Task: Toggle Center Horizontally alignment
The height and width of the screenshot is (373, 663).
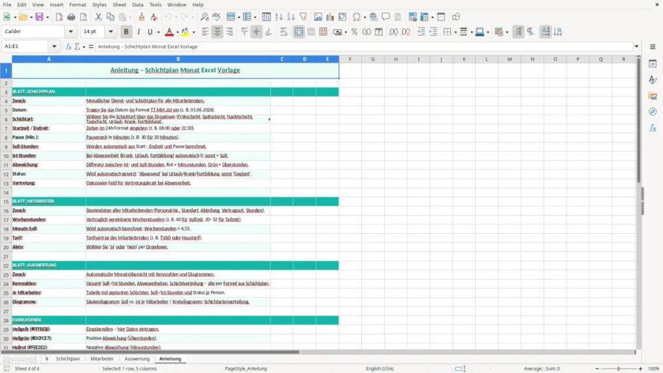Action: click(x=218, y=32)
